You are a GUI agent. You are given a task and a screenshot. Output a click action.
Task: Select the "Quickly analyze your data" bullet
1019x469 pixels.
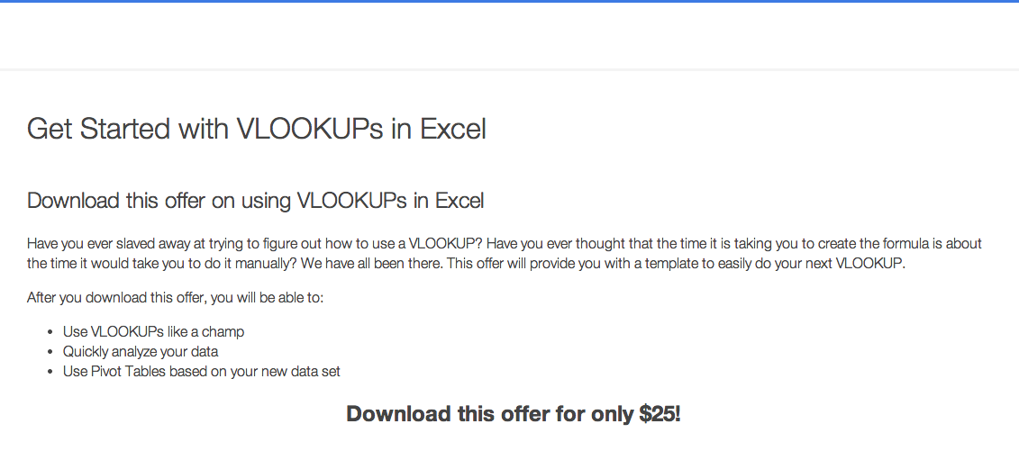coord(141,352)
